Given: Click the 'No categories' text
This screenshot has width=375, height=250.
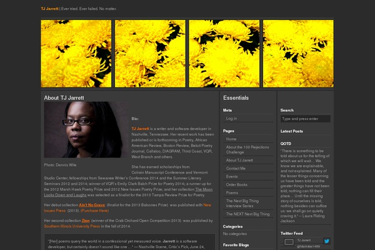Looking at the screenshot, I should (x=235, y=234).
